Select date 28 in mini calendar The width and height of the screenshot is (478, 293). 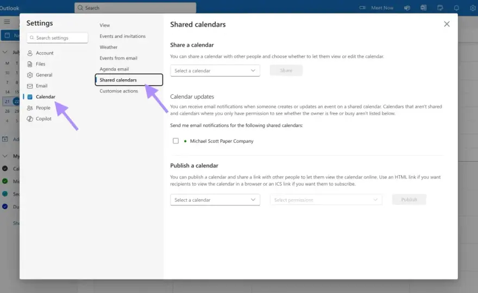coord(7,111)
